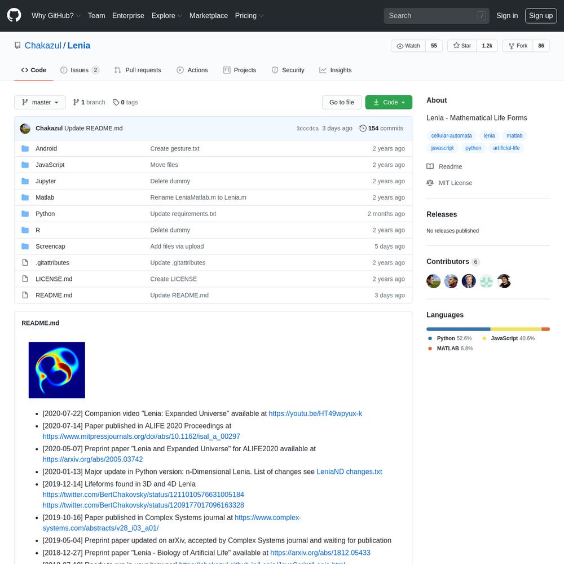564x564 pixels.
Task: Expand the Why GitHub? menu
Action: click(56, 15)
